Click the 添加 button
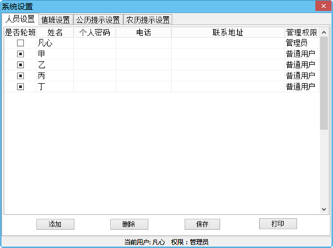 (55, 224)
